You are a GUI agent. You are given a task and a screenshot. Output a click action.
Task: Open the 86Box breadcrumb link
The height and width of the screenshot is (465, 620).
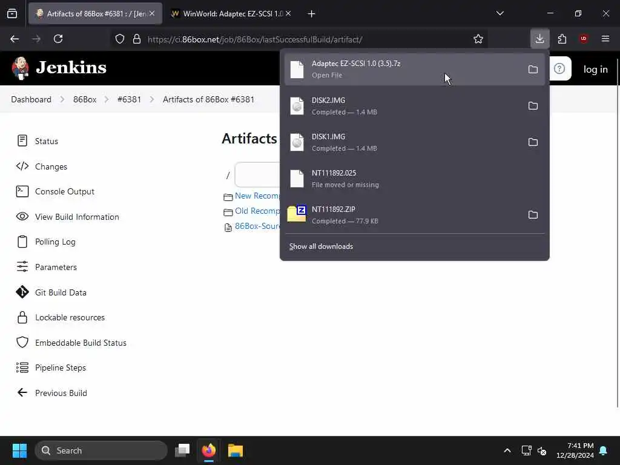click(x=85, y=99)
